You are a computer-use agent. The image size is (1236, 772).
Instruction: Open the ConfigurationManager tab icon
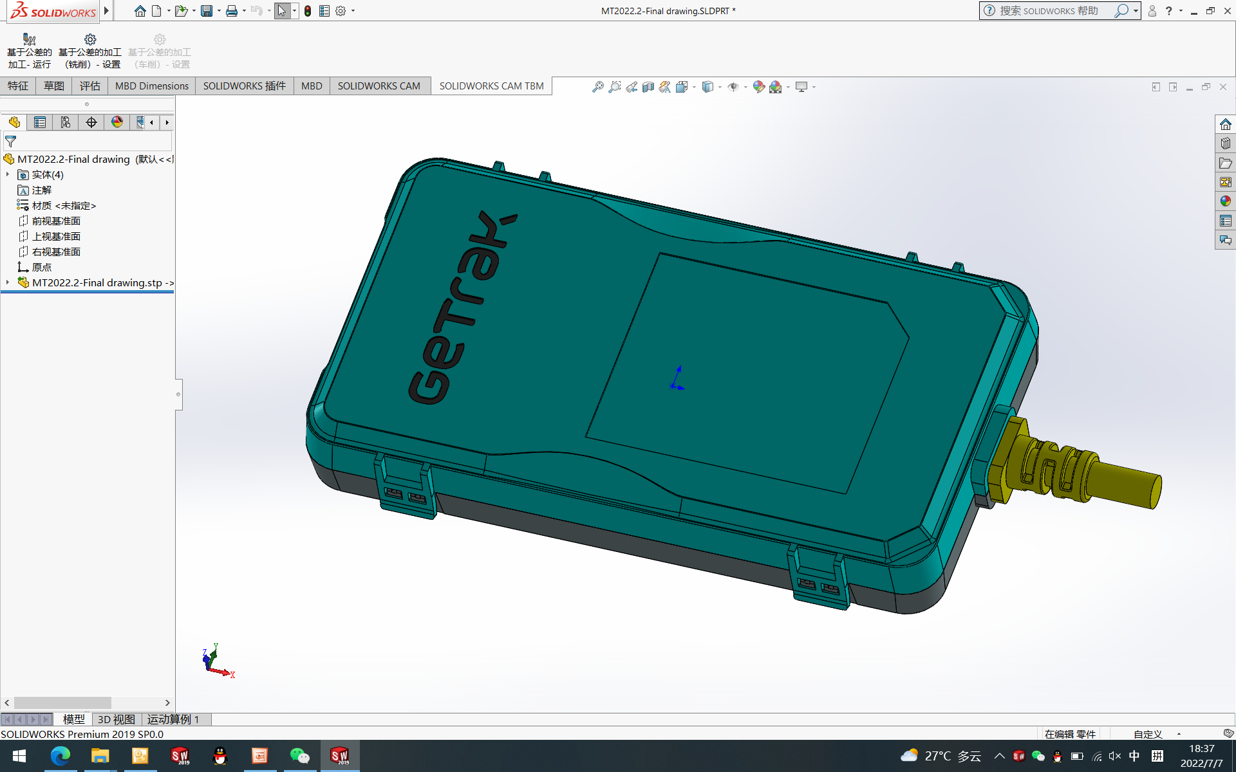(66, 122)
